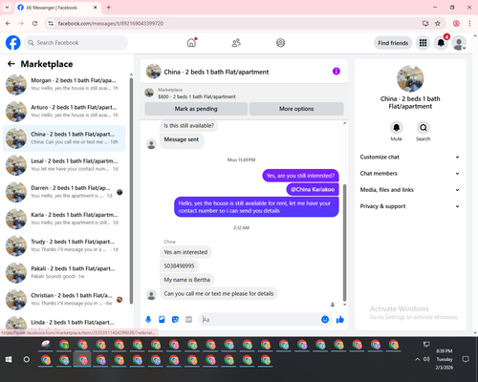The width and height of the screenshot is (478, 382).
Task: Send a thumbs-up like
Action: point(340,319)
